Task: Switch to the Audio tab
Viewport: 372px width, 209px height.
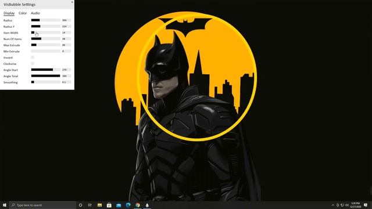Action: (x=35, y=13)
